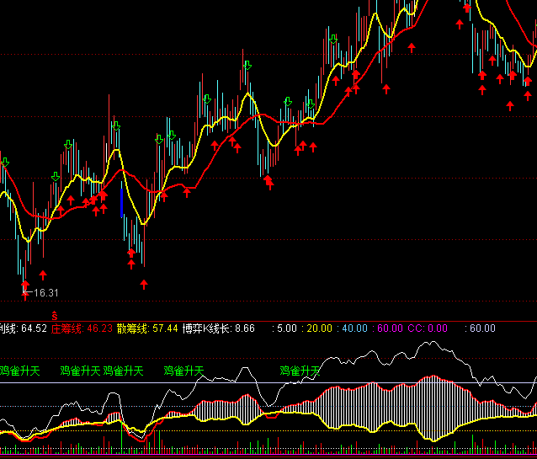Click the blue 40.00 parameter value
Viewport: 537px width, 459px height.
pos(354,328)
